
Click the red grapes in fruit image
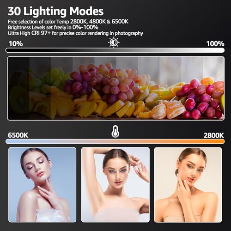[x=200, y=98]
